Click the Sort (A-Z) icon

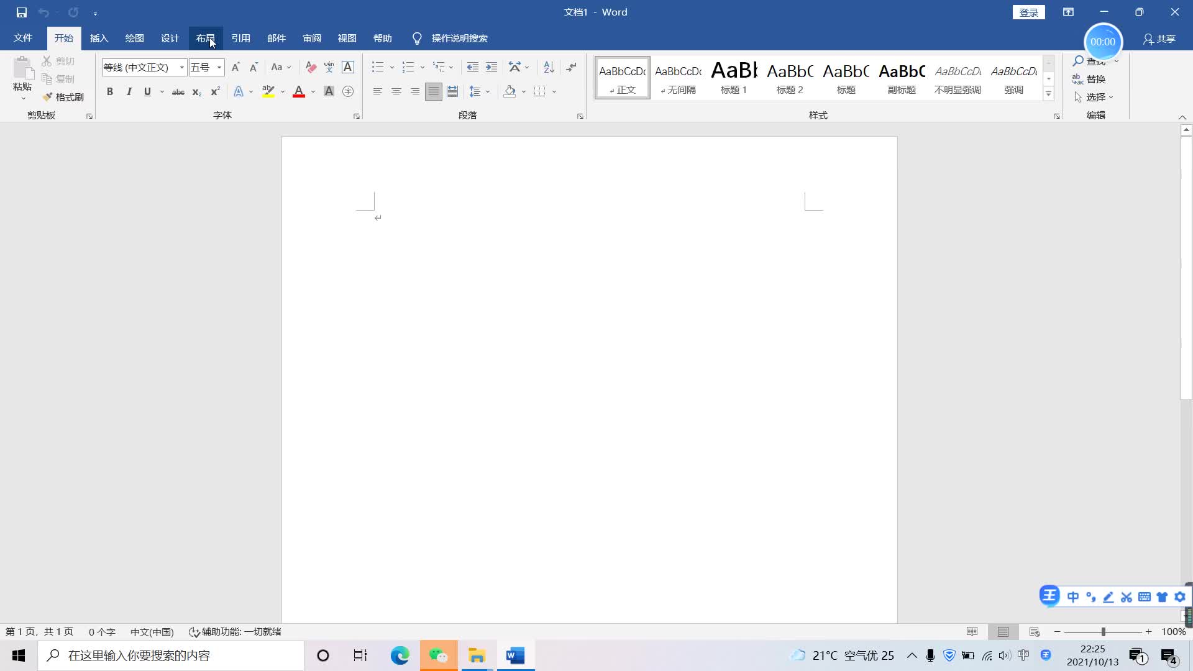click(549, 67)
